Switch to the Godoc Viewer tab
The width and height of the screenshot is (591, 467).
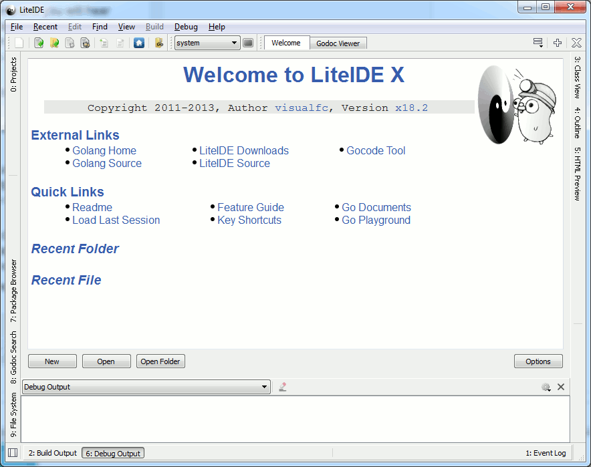[x=338, y=43]
